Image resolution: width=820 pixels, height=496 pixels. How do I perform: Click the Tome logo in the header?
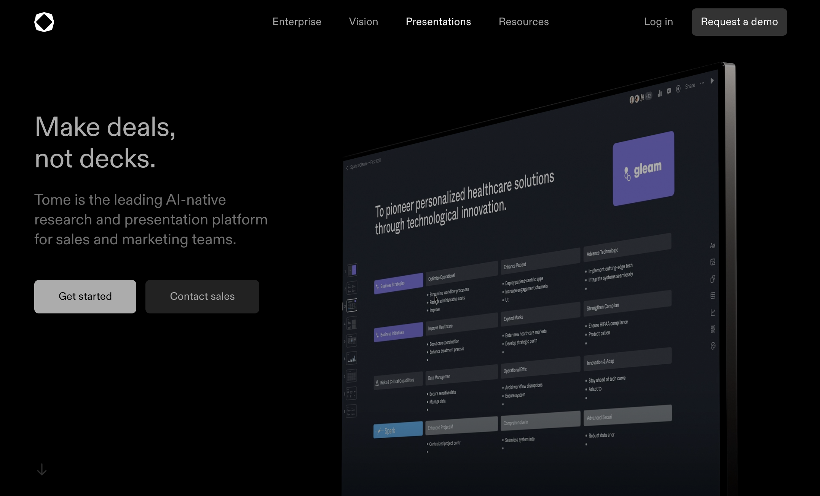[x=44, y=22]
